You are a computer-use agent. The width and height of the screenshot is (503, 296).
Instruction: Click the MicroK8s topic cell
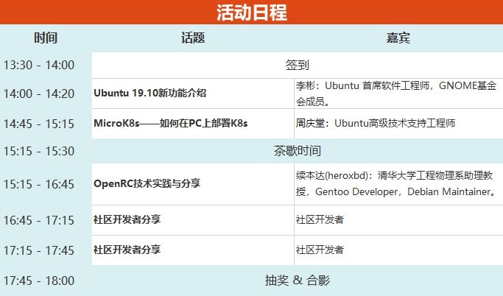click(193, 124)
